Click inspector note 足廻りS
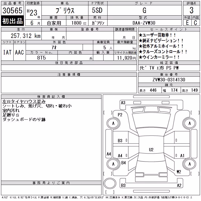201x201 pixels. tap(11, 115)
